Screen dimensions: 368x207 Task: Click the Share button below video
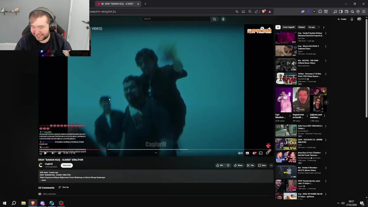tap(238, 165)
